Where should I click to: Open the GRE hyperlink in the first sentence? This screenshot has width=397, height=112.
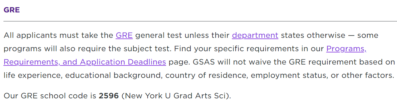point(124,35)
